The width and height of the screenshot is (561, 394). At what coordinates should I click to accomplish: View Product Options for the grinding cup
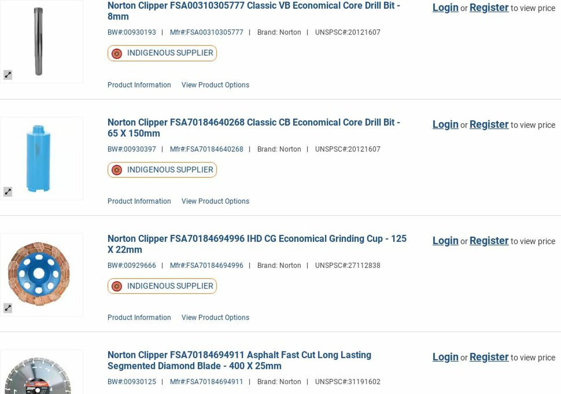coord(215,317)
